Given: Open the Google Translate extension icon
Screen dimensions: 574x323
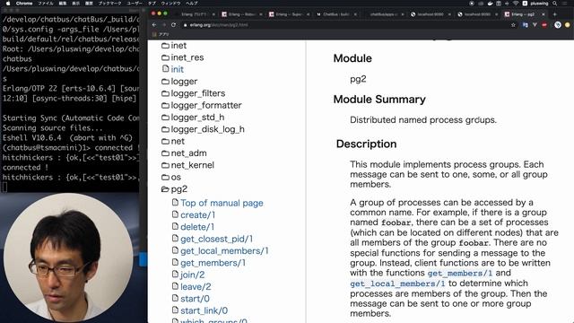Looking at the screenshot, I should (526, 25).
